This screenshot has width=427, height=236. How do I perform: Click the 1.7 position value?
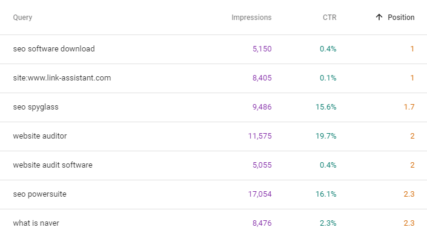(409, 107)
